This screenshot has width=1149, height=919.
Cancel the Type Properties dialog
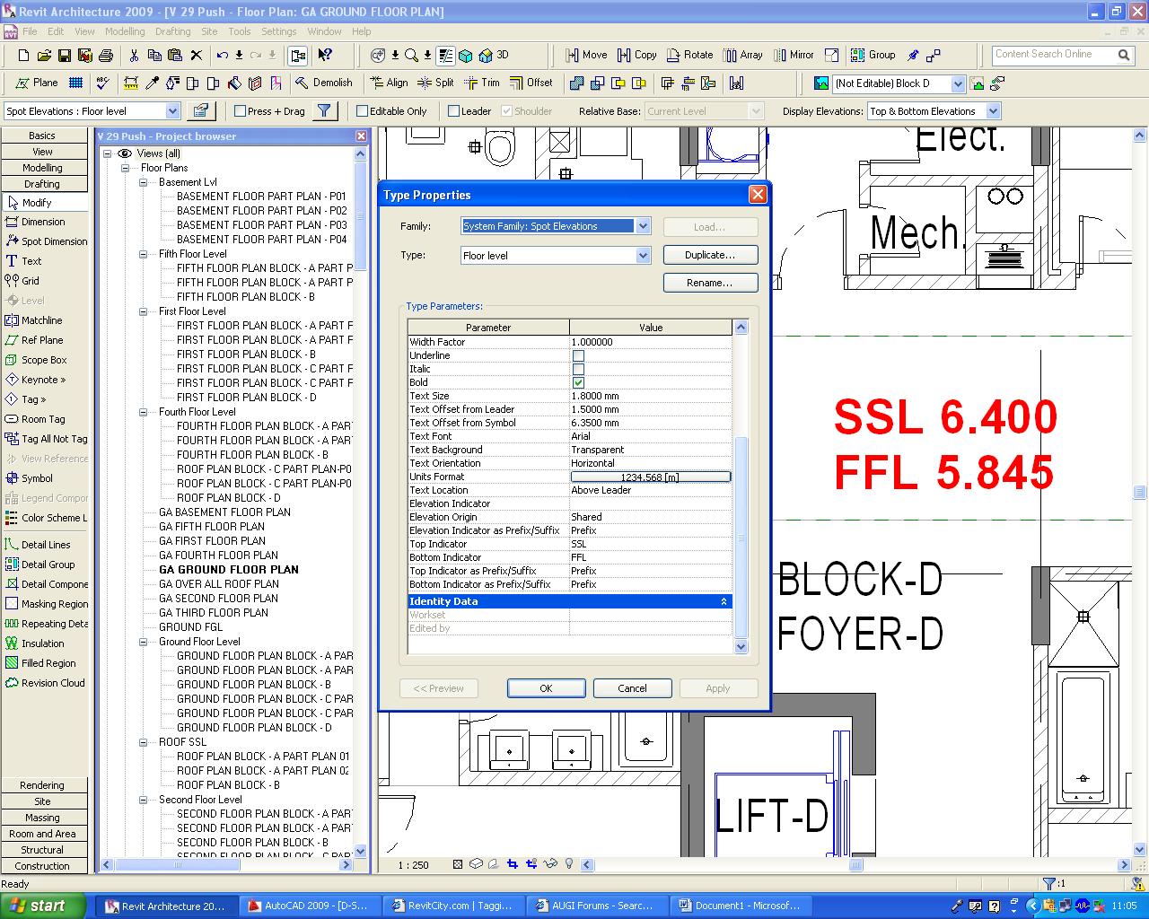coord(632,688)
